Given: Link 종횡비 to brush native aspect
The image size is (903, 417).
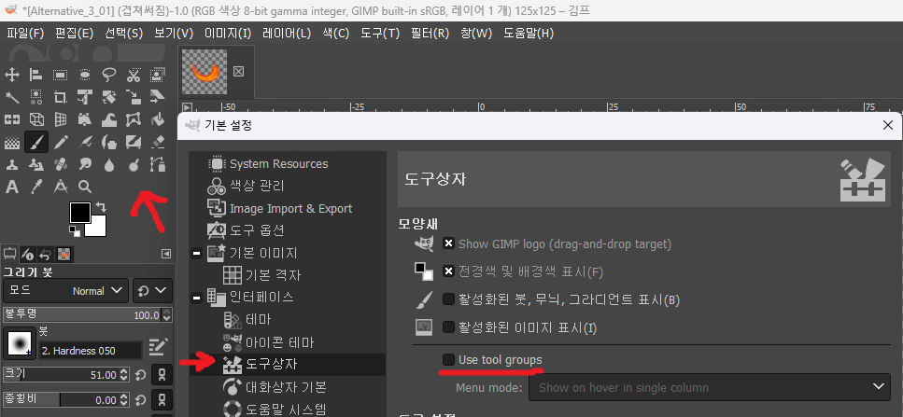Looking at the screenshot, I should [162, 399].
